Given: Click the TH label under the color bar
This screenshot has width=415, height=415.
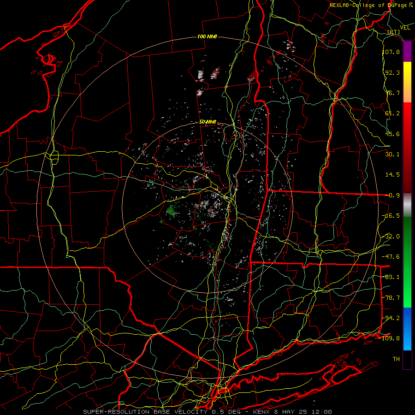Looking at the screenshot, I should click(x=396, y=359).
